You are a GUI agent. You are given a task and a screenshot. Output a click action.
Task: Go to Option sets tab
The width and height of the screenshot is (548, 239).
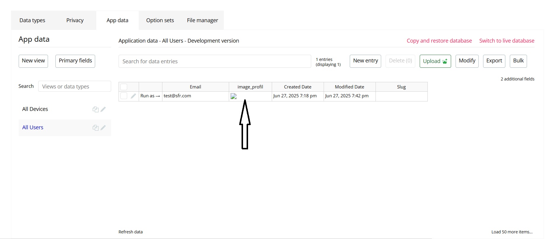point(160,20)
